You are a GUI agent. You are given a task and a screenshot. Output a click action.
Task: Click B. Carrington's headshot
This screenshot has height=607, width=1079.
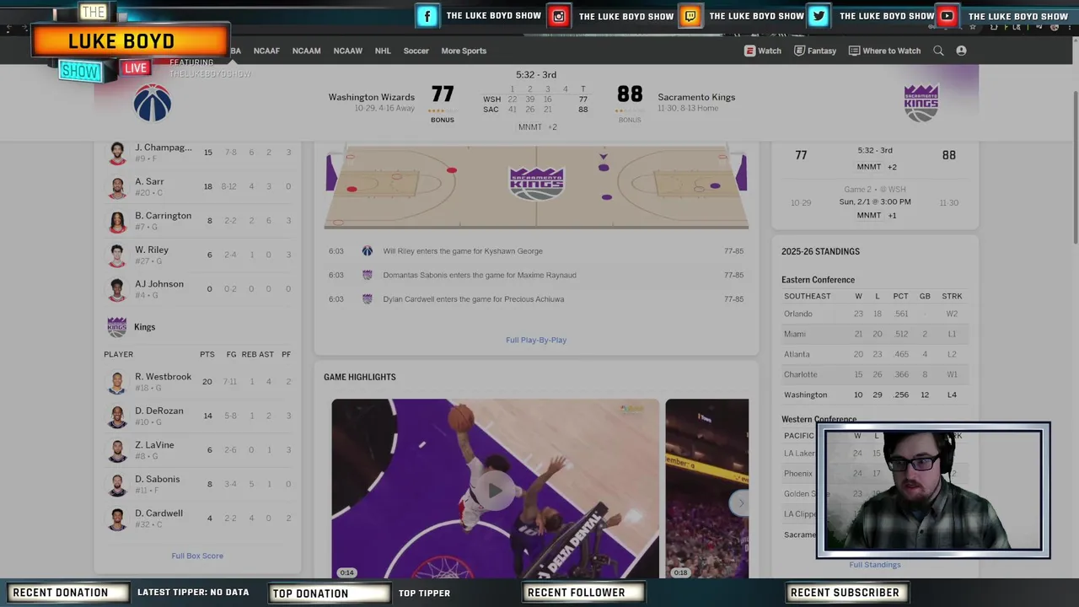117,221
